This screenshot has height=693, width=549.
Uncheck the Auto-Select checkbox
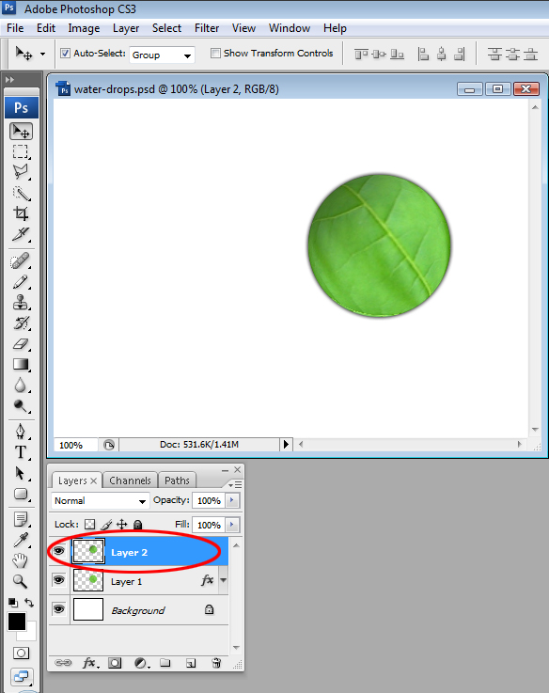click(66, 54)
